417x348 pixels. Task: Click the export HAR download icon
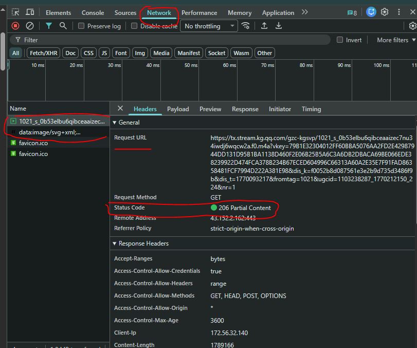coord(279,26)
